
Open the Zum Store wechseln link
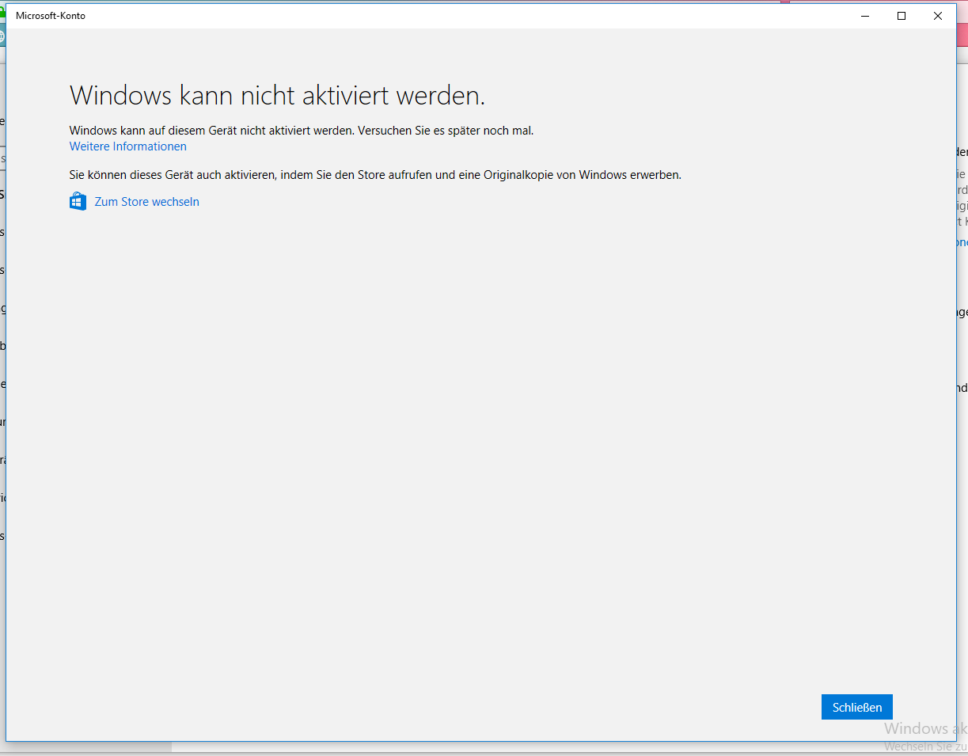(x=146, y=202)
